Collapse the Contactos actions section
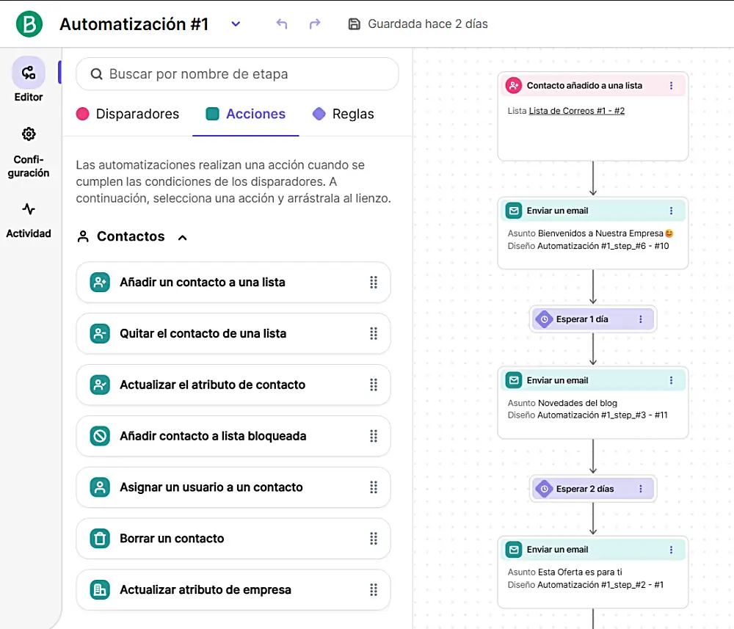 point(182,236)
